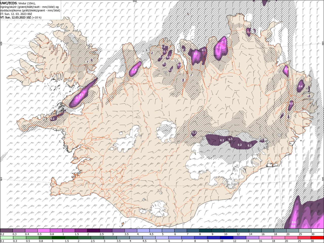Select the 1.5 swatch on the upper scale
This screenshot has width=324, height=243.
[x=81, y=231]
